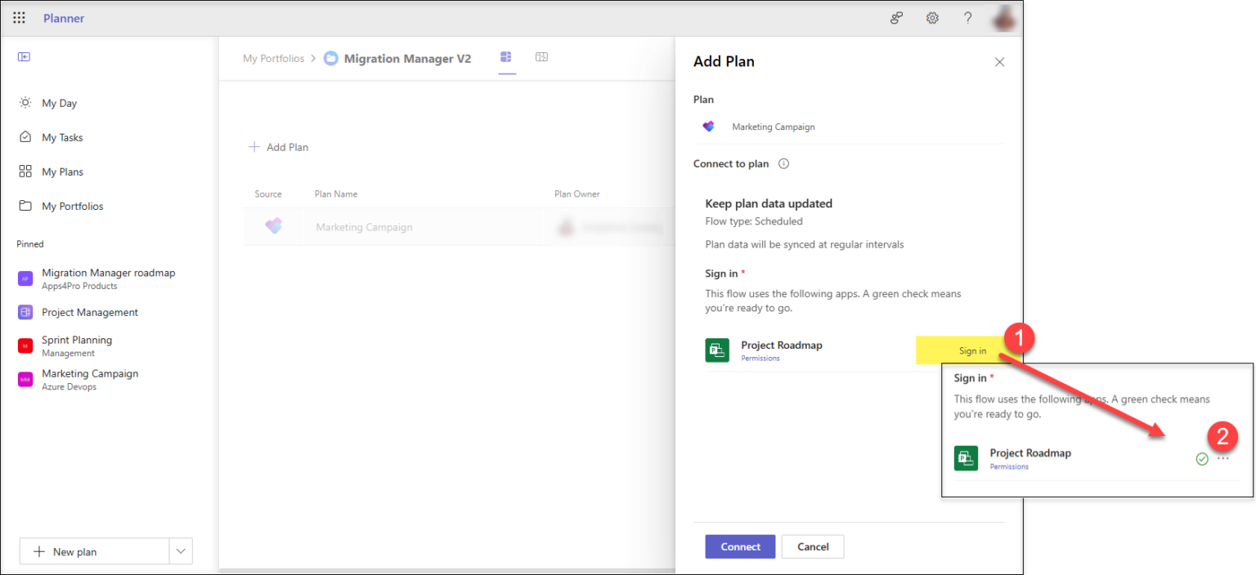
Task: Switch to the first view tab of Migration Manager V2
Action: tap(507, 57)
